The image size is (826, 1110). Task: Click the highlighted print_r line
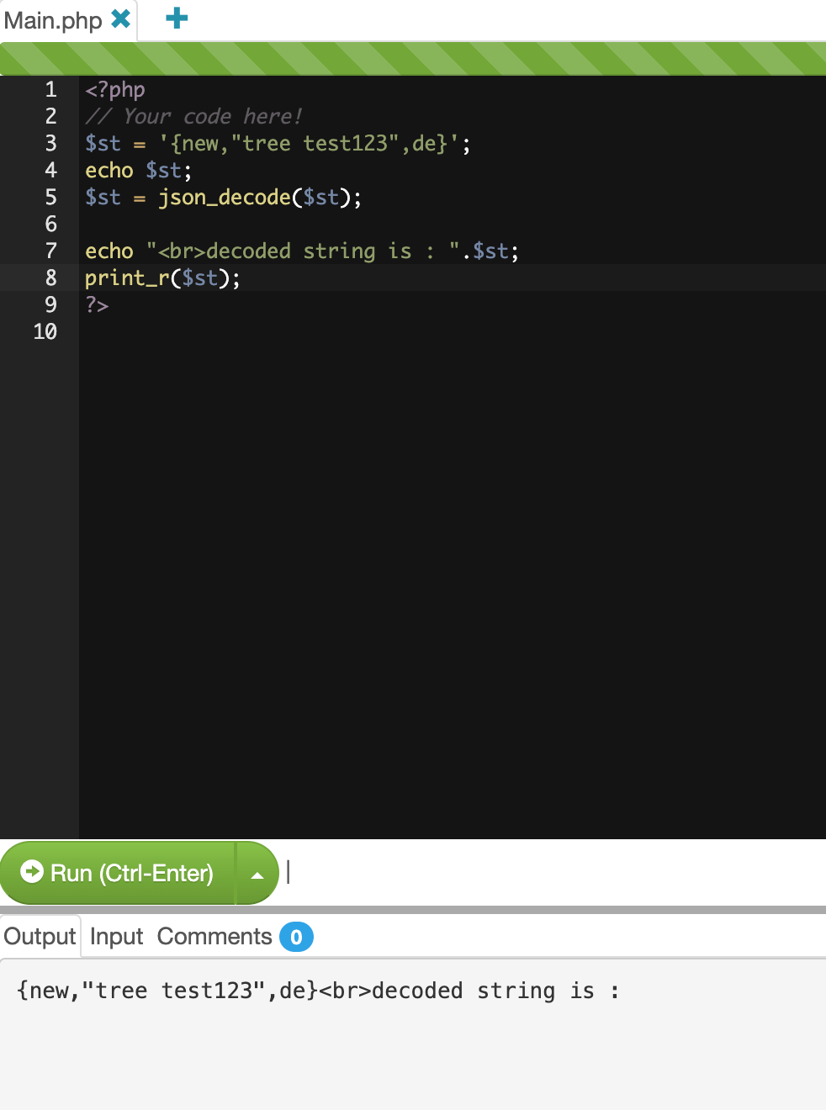[160, 277]
